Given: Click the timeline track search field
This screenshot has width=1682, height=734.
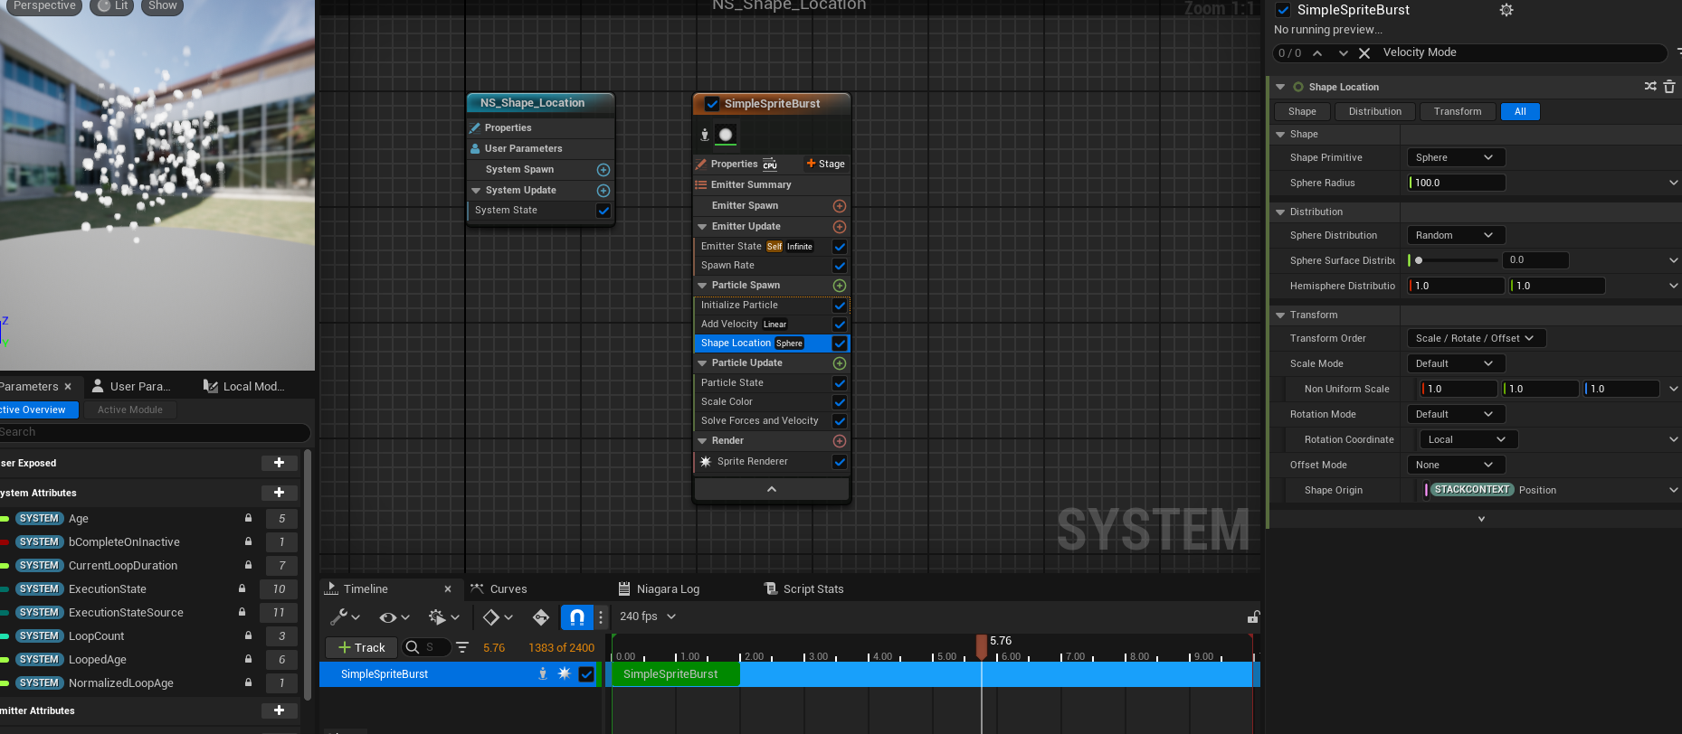Looking at the screenshot, I should 427,647.
